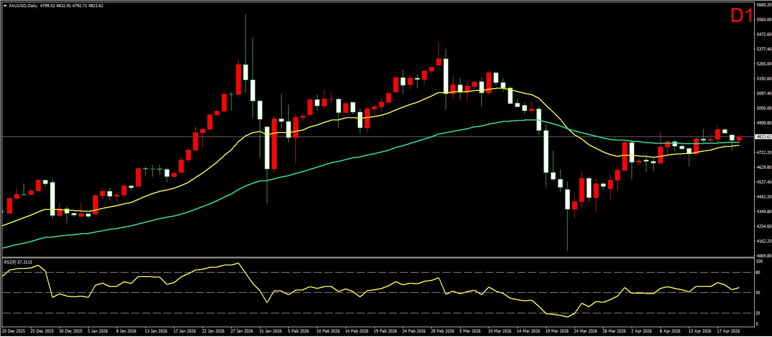Open the one-click trading arrow beside XAUUSD

click(5, 6)
